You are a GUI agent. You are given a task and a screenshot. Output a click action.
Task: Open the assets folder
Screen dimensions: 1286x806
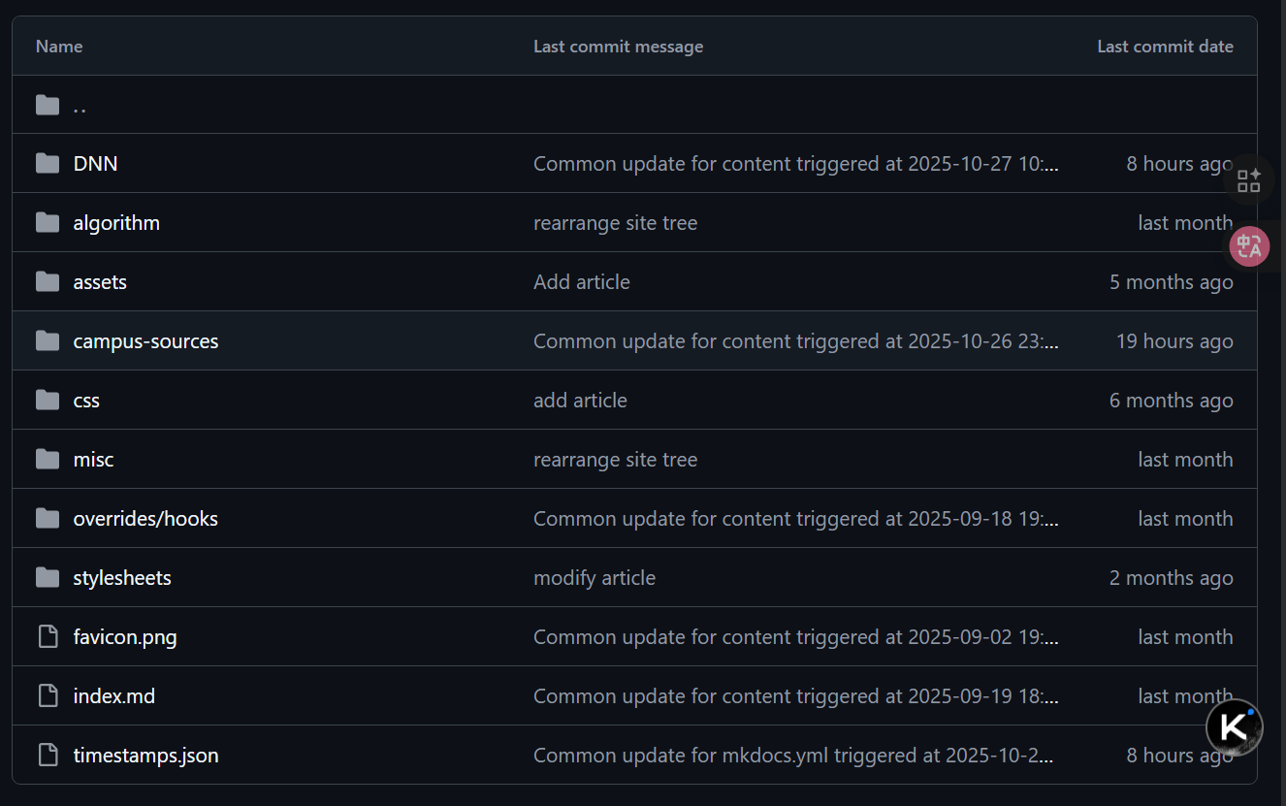100,282
